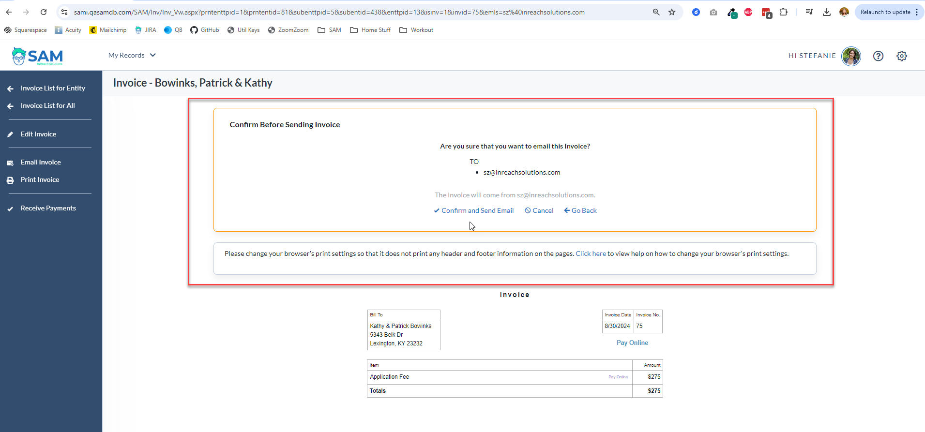
Task: Open Squarespace bookmark
Action: point(26,30)
